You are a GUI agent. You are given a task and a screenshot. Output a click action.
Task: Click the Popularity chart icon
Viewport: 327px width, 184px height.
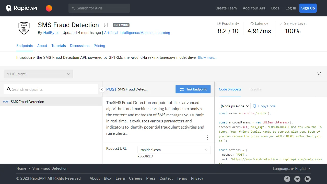tap(219, 24)
